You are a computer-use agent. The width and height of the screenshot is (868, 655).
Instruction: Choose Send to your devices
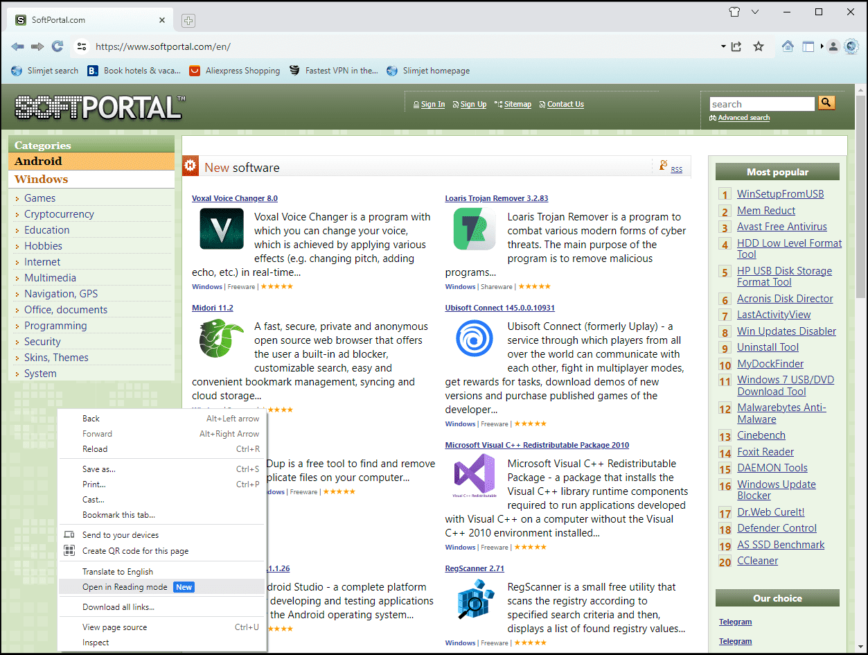(163, 535)
